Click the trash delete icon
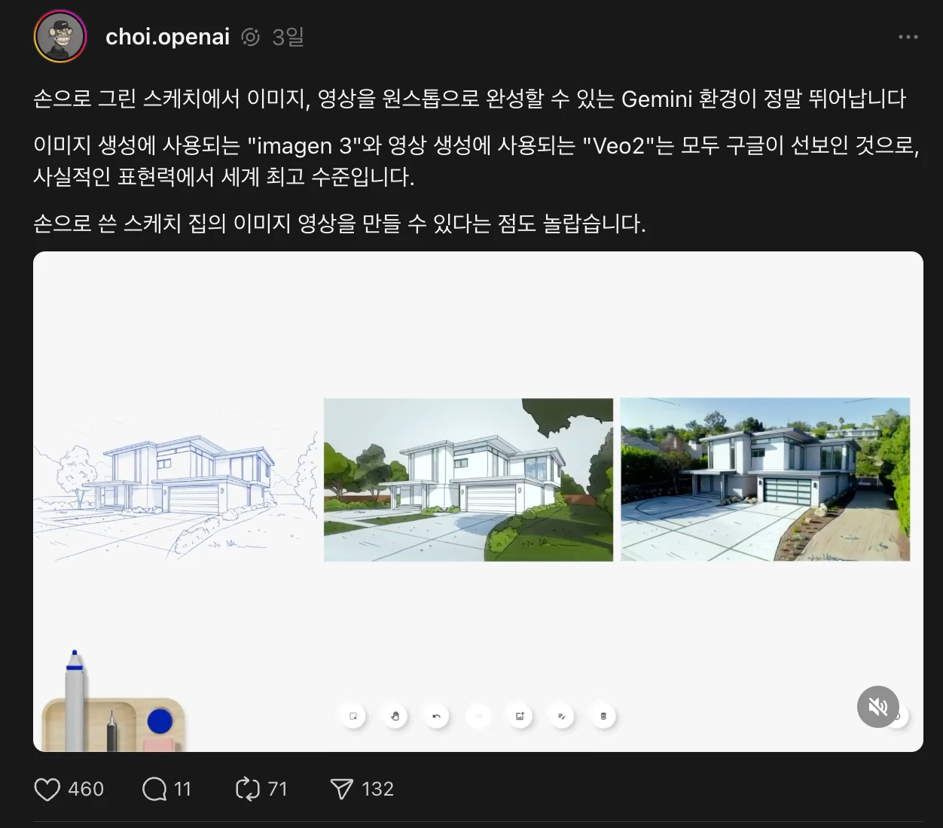This screenshot has height=828, width=943. (603, 716)
